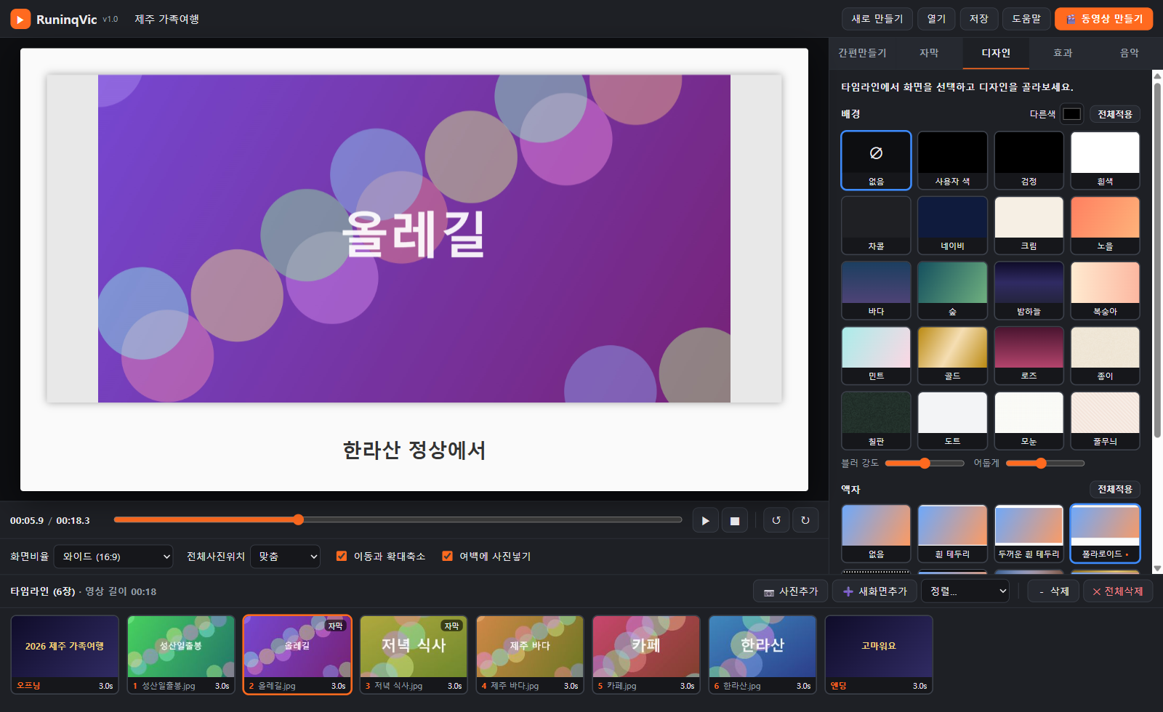Screen dimensions: 1163x712
Task: Apply background to all with 배경 전체적용
Action: (1115, 114)
